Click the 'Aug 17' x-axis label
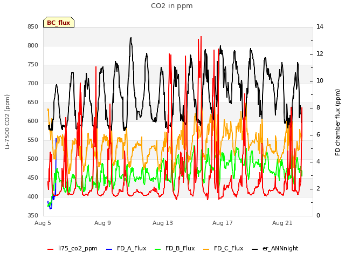 point(223,223)
